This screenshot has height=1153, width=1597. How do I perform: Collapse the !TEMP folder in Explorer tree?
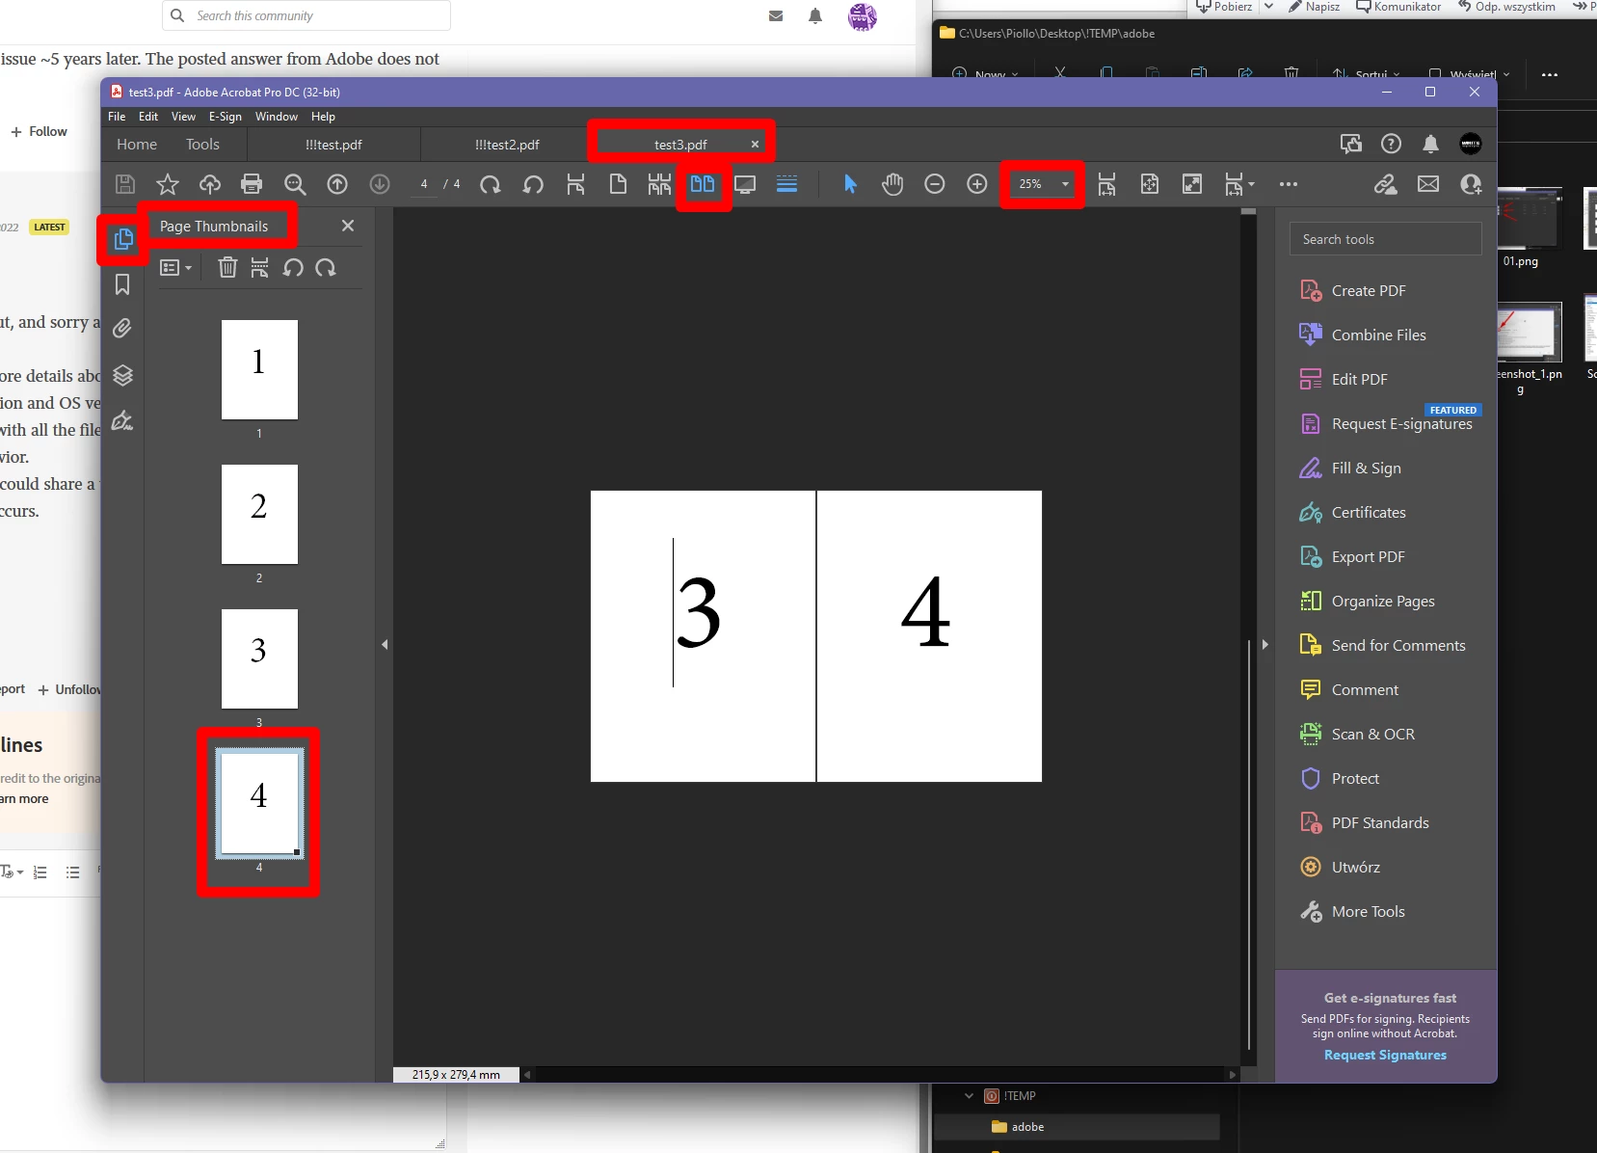coord(970,1096)
